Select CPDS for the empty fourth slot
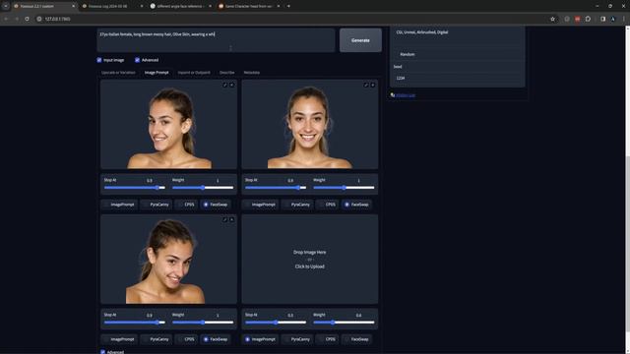 [x=328, y=339]
